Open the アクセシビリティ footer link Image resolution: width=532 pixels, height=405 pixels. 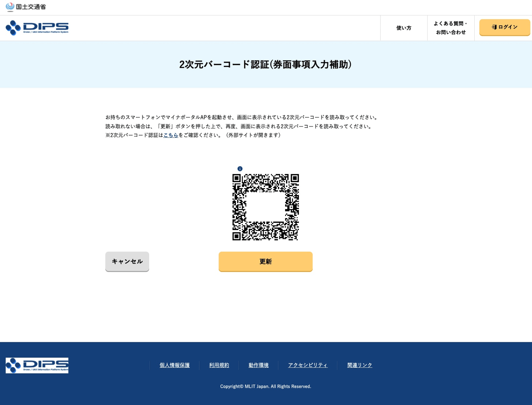pyautogui.click(x=308, y=365)
